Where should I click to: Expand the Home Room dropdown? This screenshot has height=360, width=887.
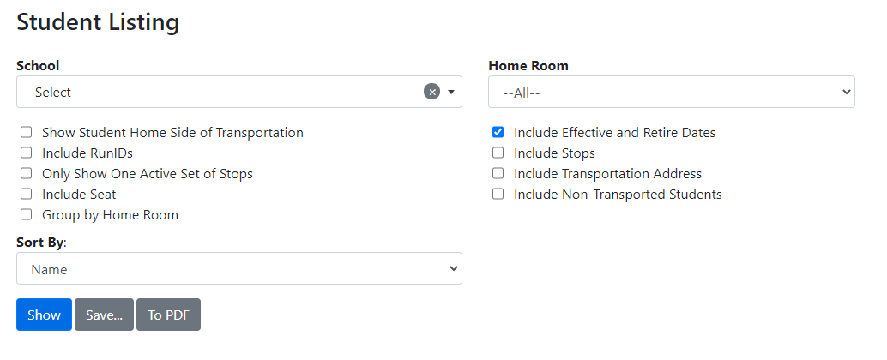click(x=671, y=92)
